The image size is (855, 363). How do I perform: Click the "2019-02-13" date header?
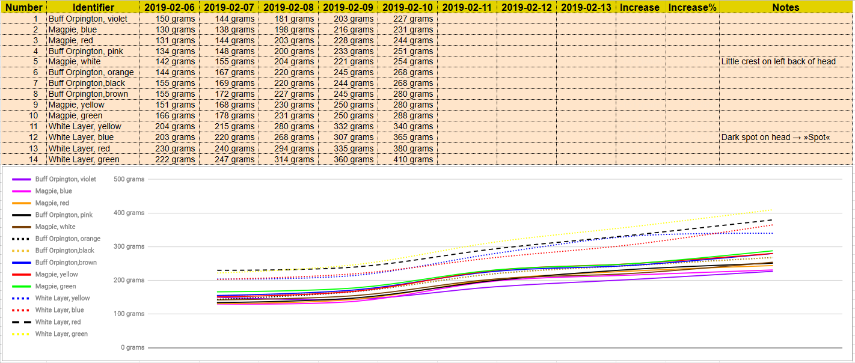(586, 7)
